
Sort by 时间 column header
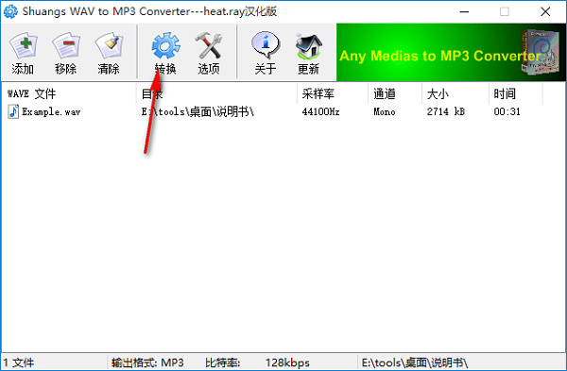point(516,93)
